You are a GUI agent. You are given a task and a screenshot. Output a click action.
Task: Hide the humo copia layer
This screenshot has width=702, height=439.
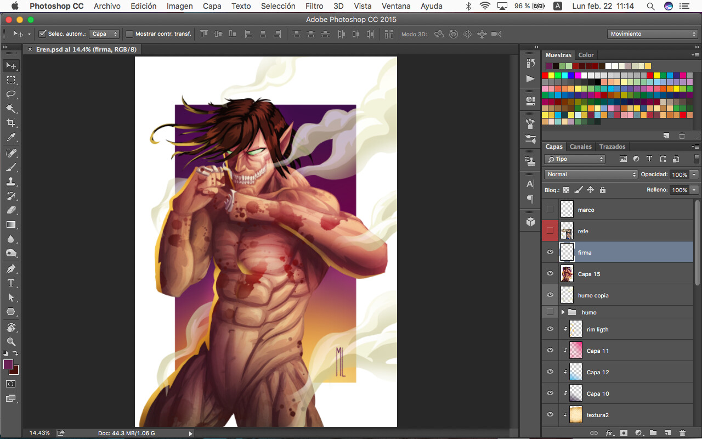click(x=550, y=295)
